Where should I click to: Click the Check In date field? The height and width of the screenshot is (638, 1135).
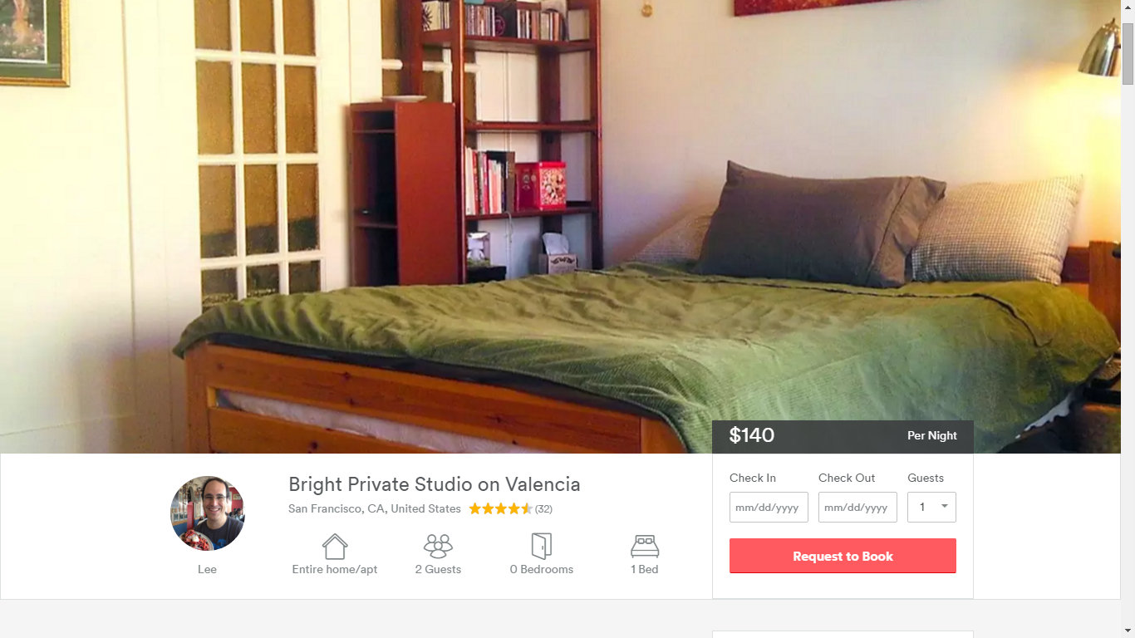point(769,507)
